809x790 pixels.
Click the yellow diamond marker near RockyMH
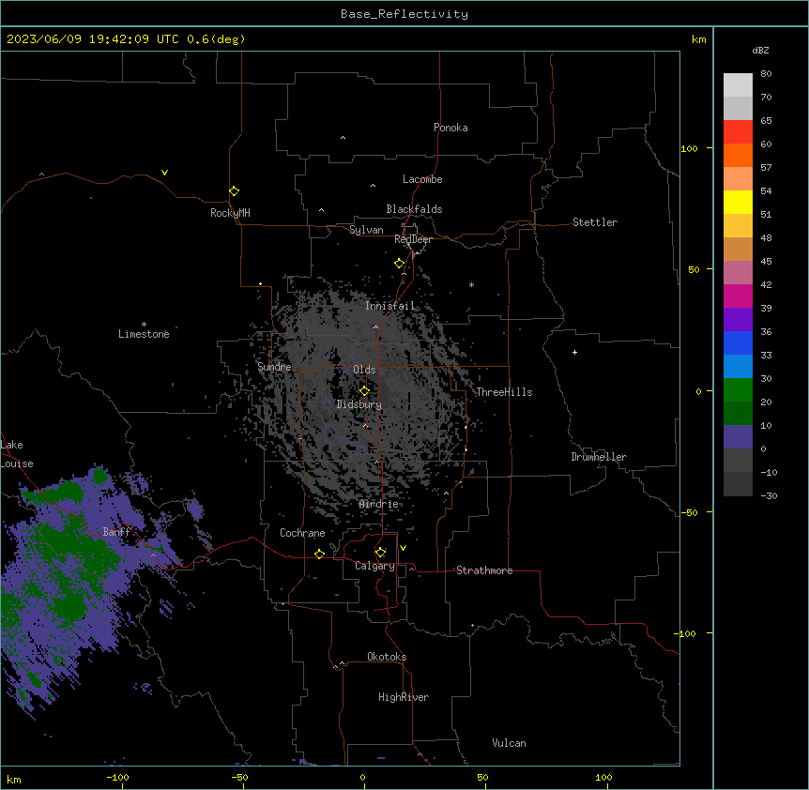click(x=235, y=191)
